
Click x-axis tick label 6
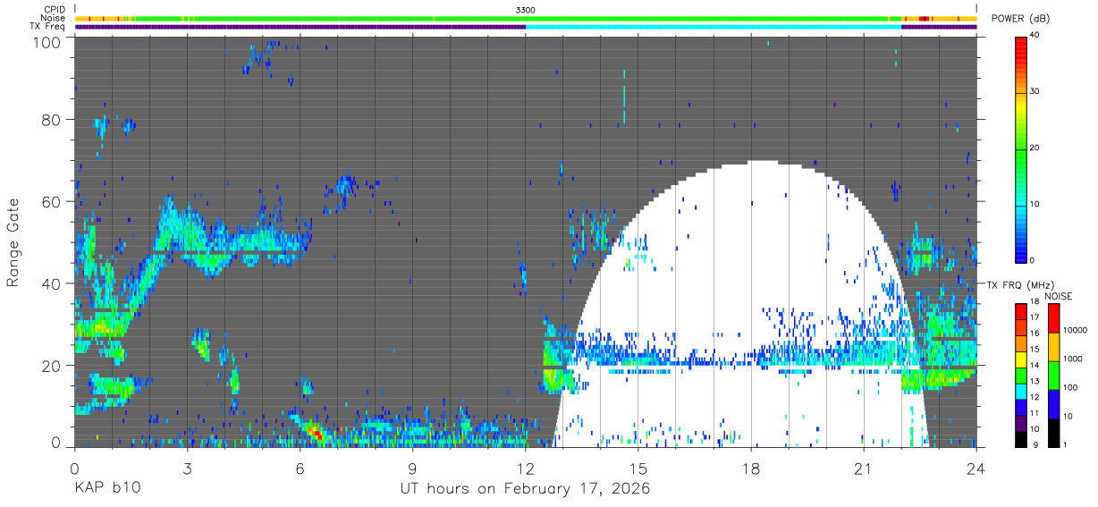coord(300,469)
